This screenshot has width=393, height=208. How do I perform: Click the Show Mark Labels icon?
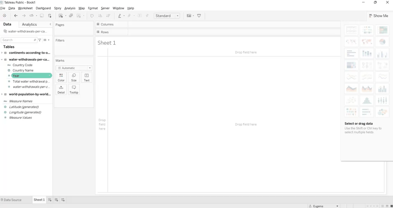coord(140,16)
